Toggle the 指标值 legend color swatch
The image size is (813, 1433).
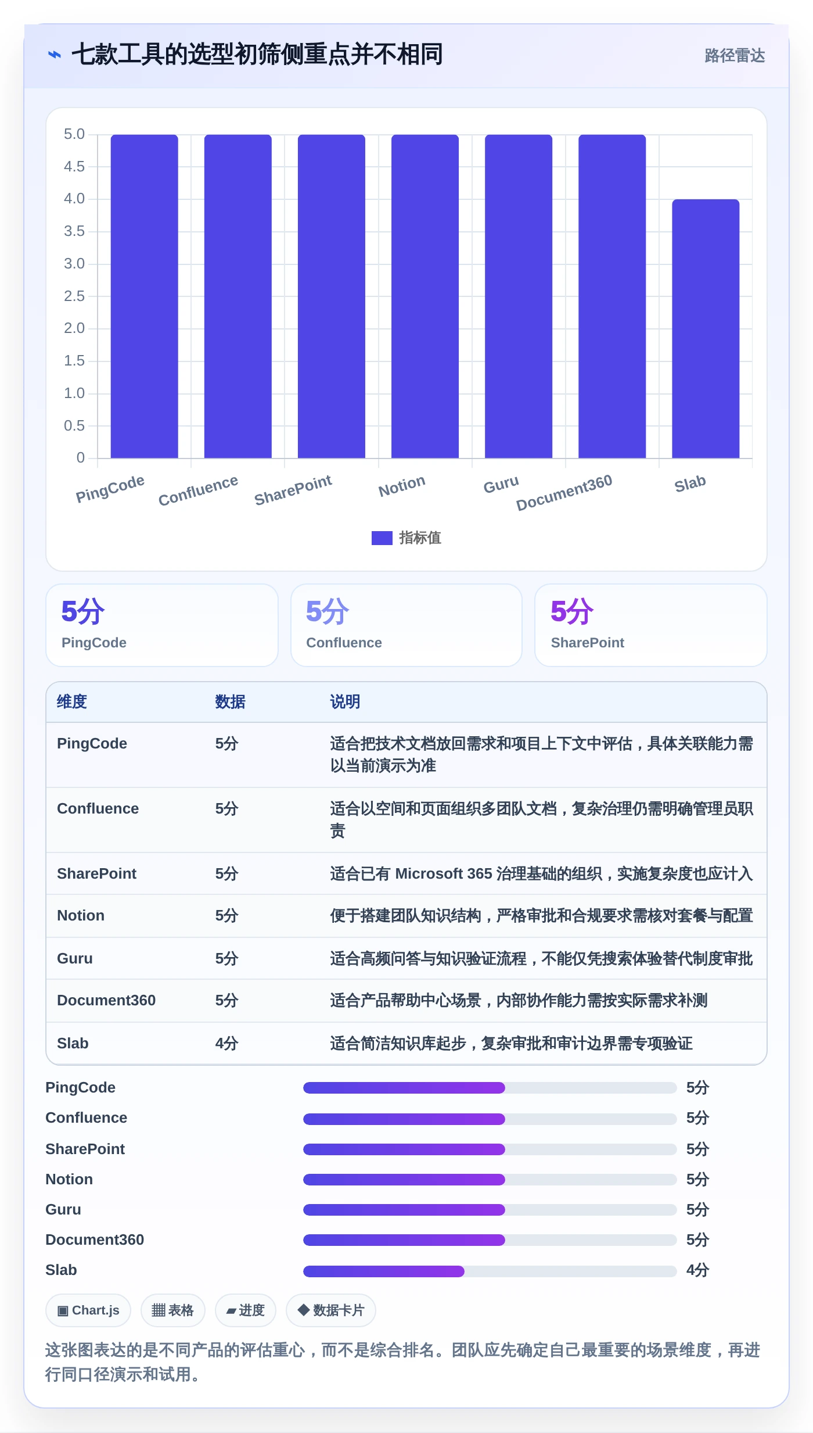pos(382,538)
